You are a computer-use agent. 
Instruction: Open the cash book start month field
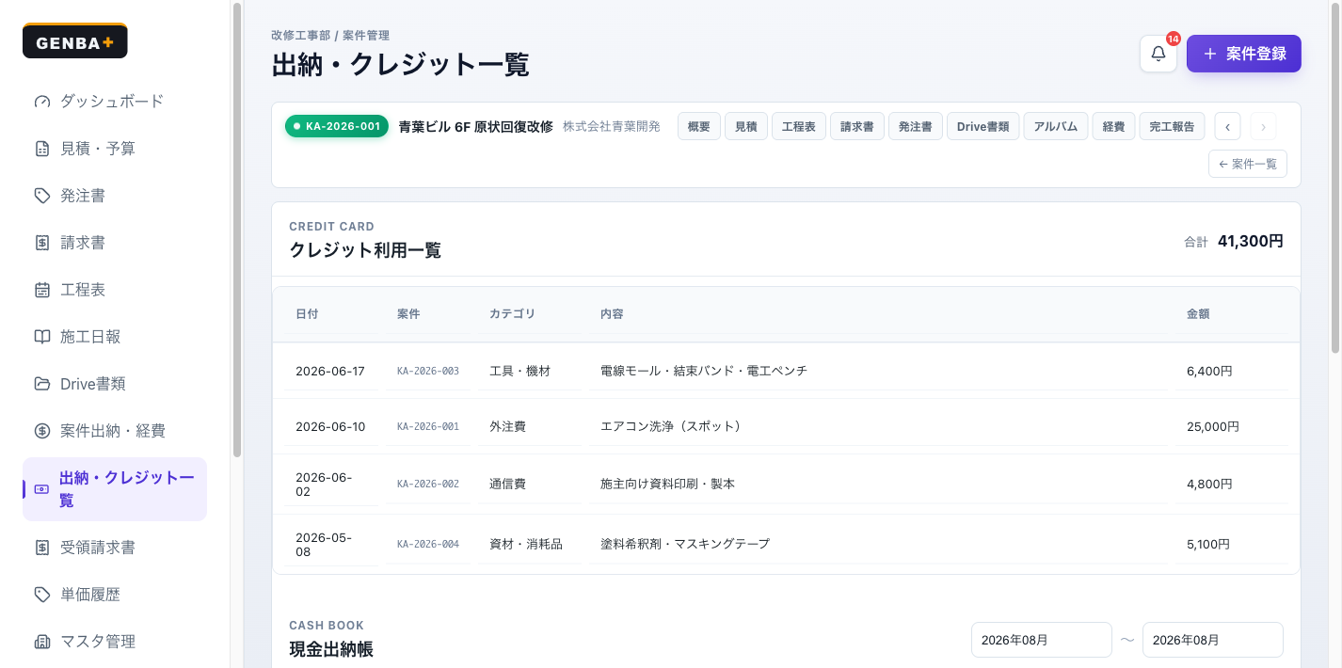point(1042,640)
